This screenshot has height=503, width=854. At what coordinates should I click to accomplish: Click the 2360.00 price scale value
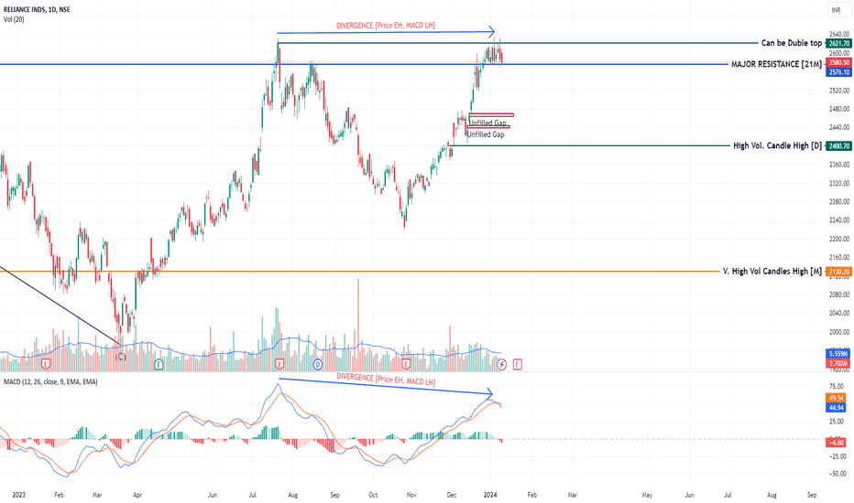(x=839, y=165)
